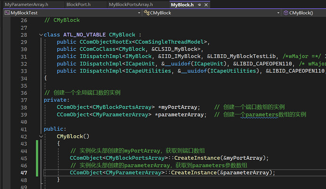Open the CMyBlock type dropdown
This screenshot has height=189, width=326.
pyautogui.click(x=278, y=13)
